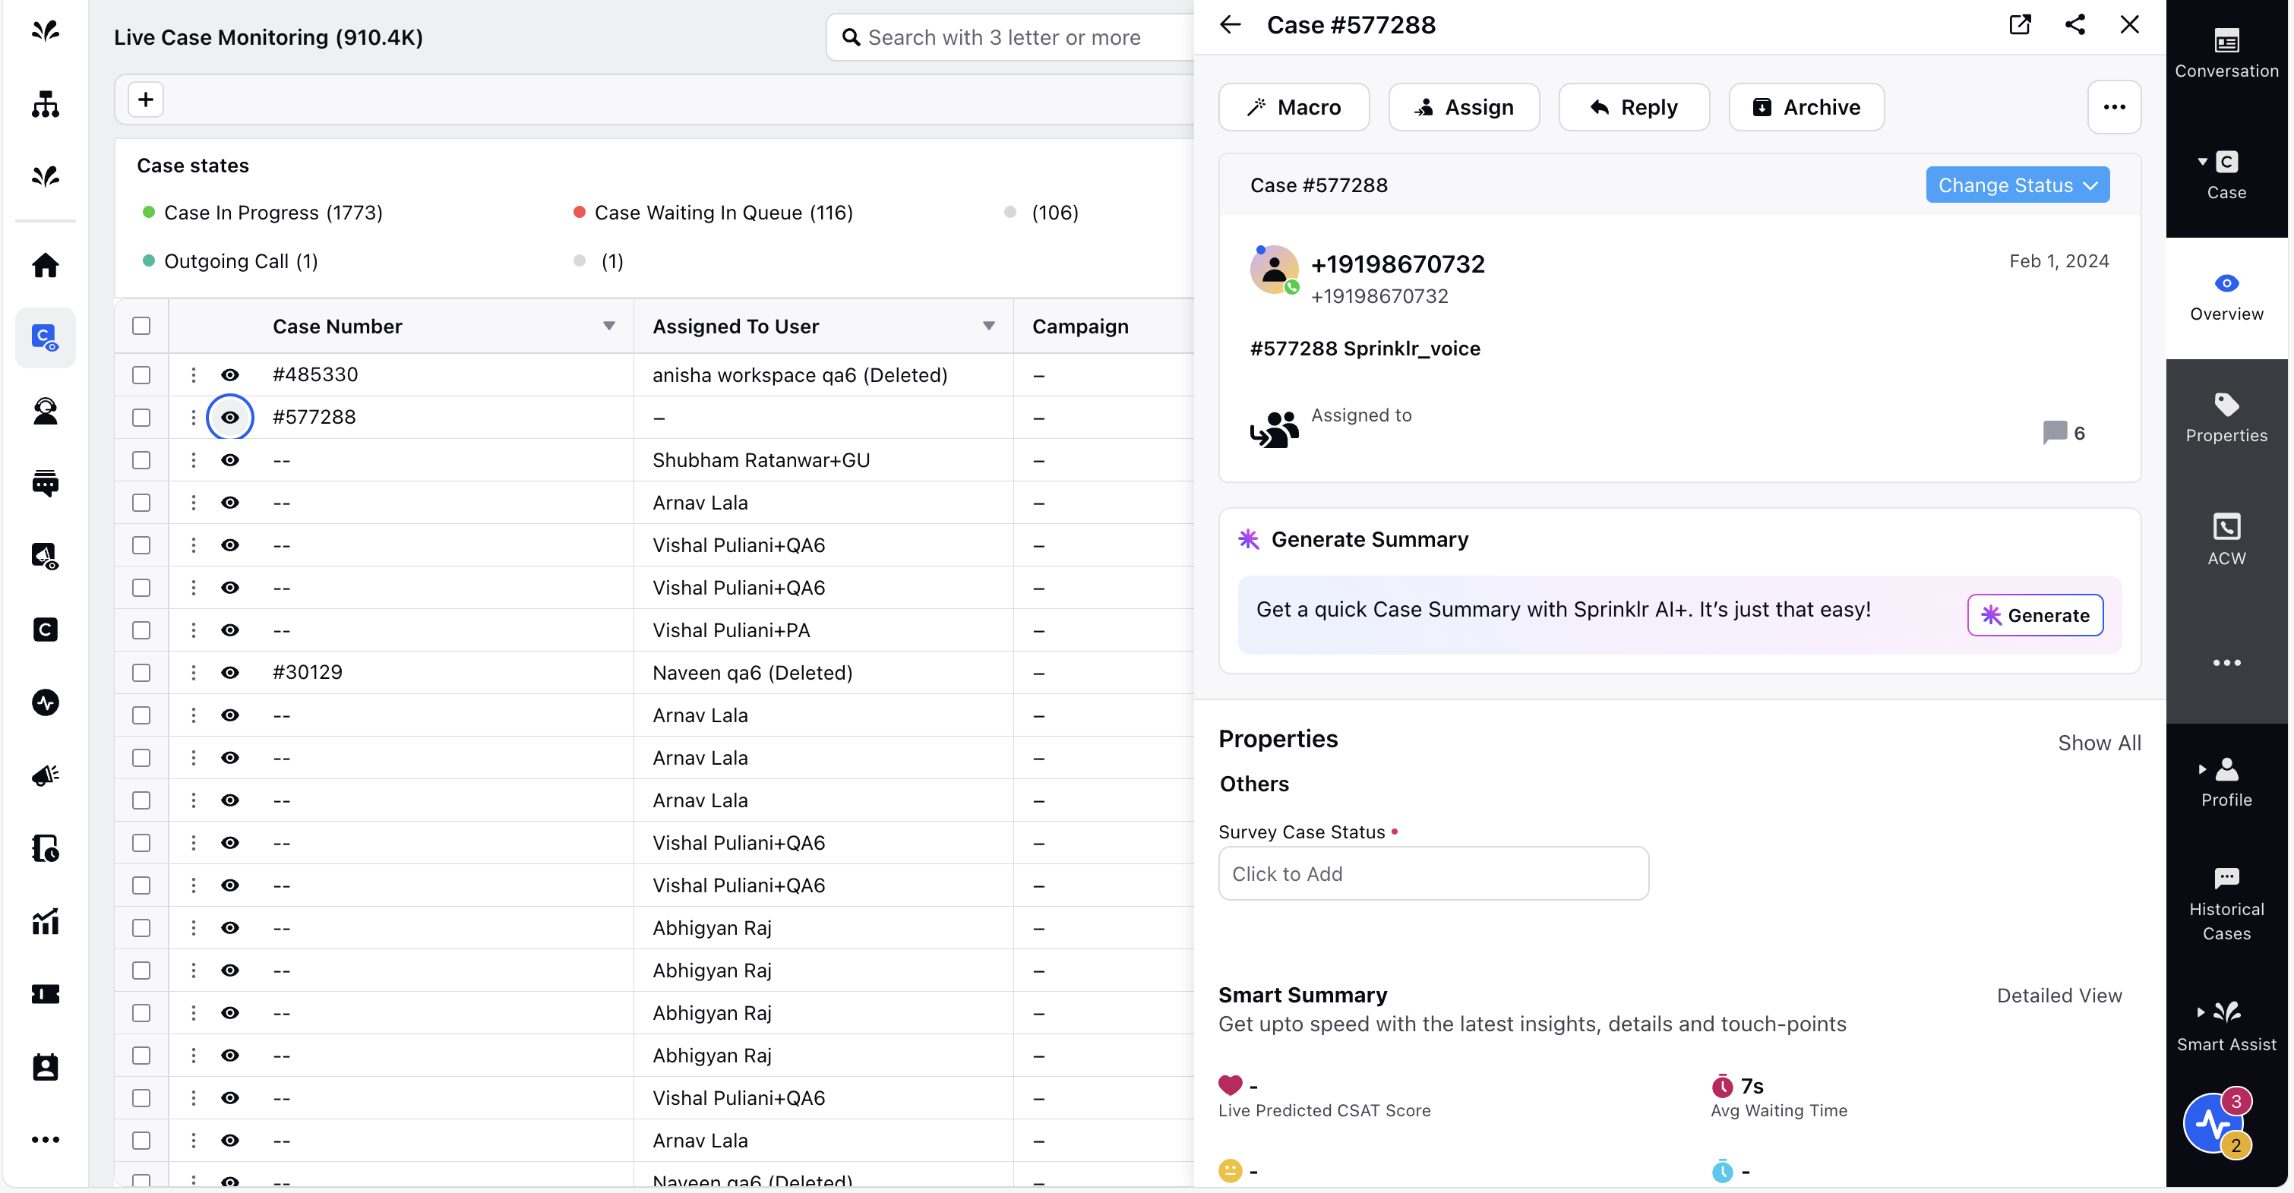This screenshot has height=1193, width=2294.
Task: Click Show All under Properties
Action: (2098, 743)
